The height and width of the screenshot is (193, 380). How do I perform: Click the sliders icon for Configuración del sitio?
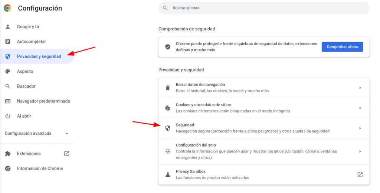[168, 151]
